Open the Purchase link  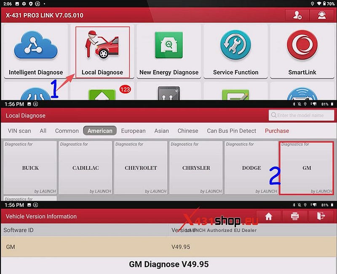(277, 131)
